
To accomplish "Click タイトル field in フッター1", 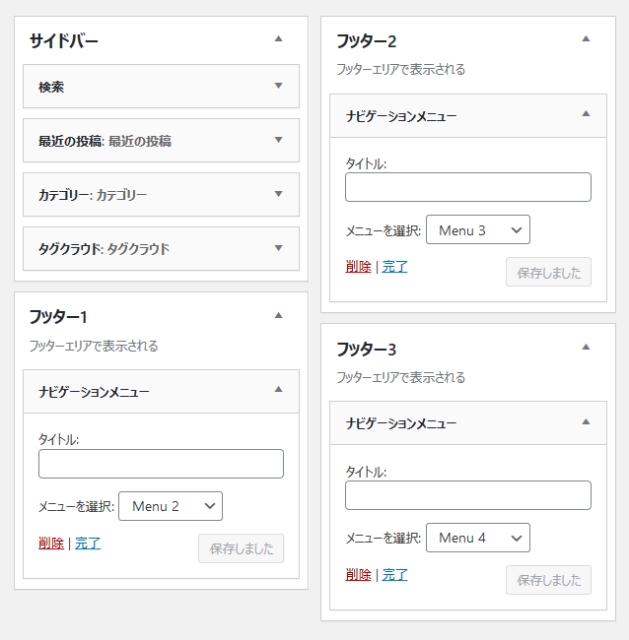I will point(161,464).
